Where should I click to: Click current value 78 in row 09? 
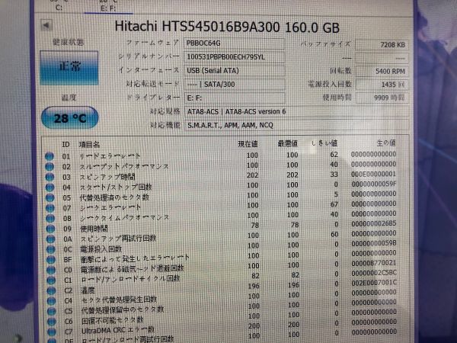point(254,225)
